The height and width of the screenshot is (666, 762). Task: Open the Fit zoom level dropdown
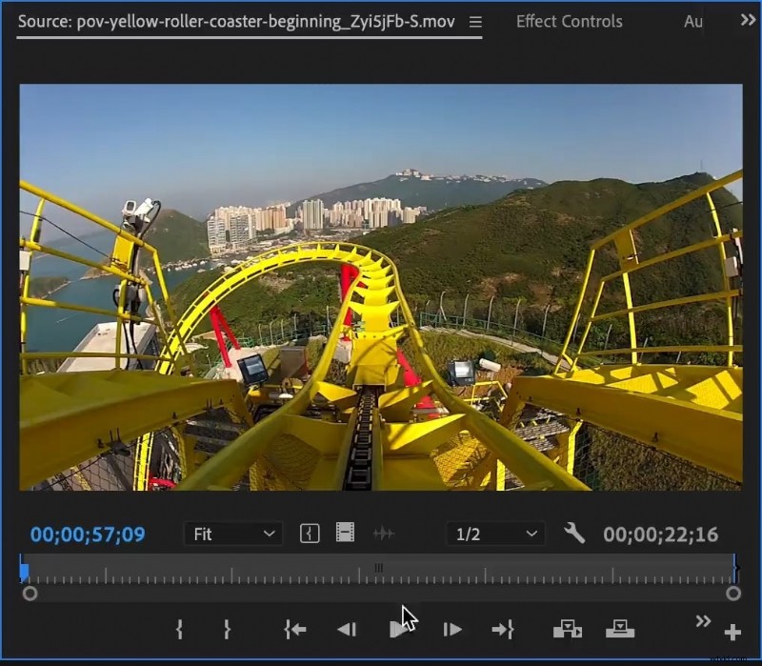click(x=232, y=534)
